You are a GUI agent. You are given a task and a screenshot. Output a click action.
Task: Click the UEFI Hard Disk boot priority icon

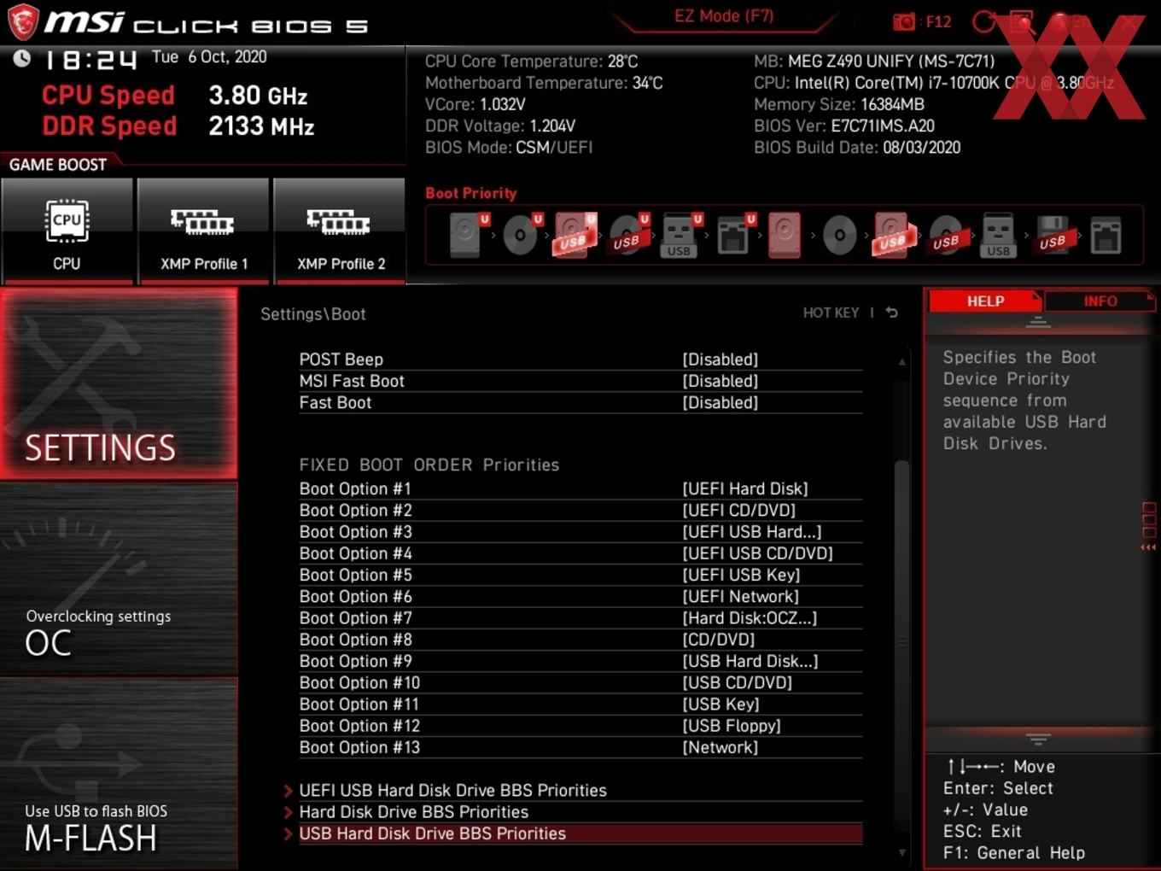point(467,235)
